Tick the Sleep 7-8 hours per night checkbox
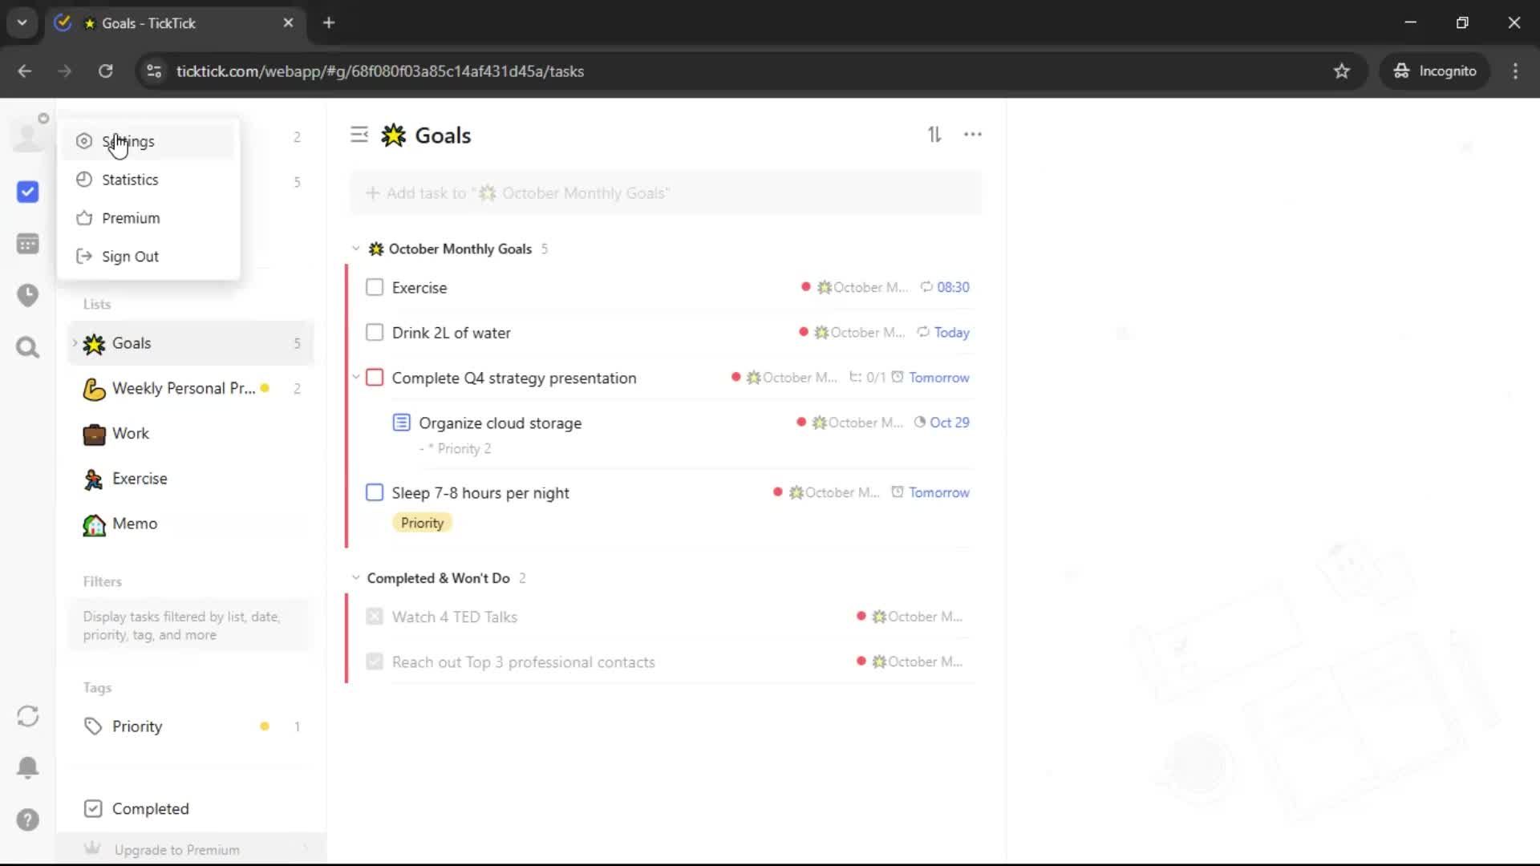This screenshot has width=1540, height=866. pos(375,492)
